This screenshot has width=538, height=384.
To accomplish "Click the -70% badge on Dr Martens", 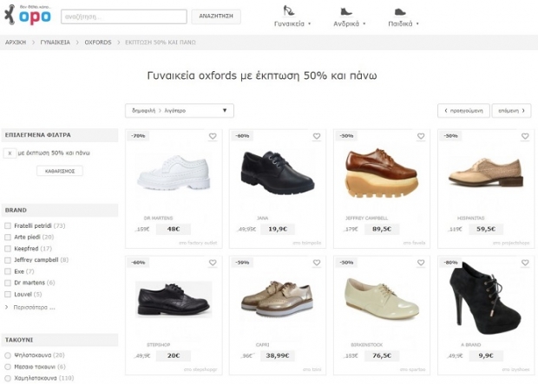I will pos(138,136).
